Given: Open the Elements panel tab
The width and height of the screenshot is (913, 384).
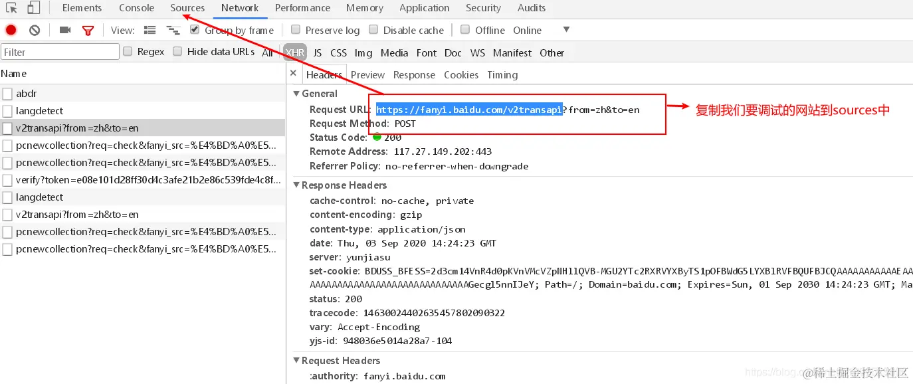Looking at the screenshot, I should (x=82, y=8).
